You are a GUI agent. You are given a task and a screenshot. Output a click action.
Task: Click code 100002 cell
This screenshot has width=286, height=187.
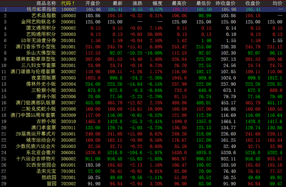click(x=69, y=9)
